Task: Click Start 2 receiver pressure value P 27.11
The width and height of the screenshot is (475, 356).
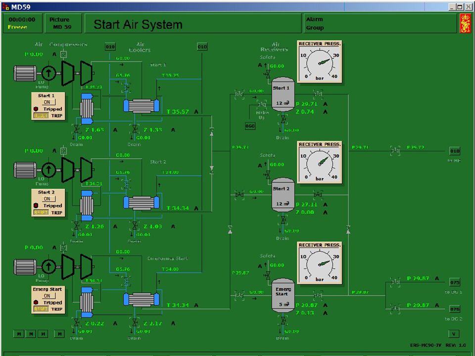Action: (307, 204)
